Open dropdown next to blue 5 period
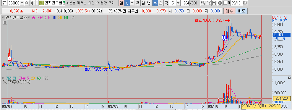 click(132, 3)
